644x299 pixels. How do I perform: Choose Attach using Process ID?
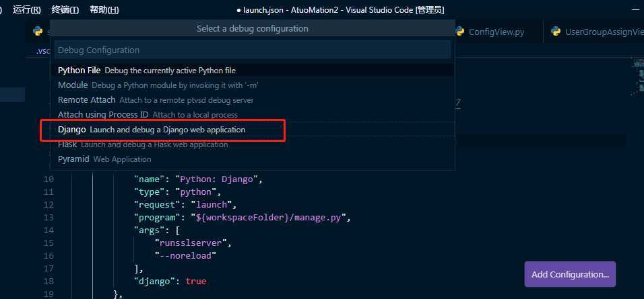pos(252,115)
